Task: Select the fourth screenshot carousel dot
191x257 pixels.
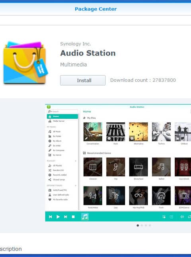Action: [x=150, y=226]
